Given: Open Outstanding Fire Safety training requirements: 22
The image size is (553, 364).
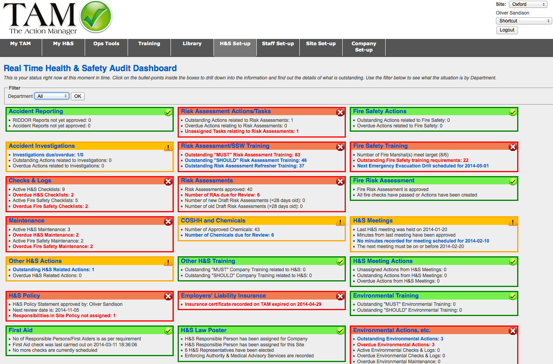Looking at the screenshot, I should pyautogui.click(x=413, y=160).
